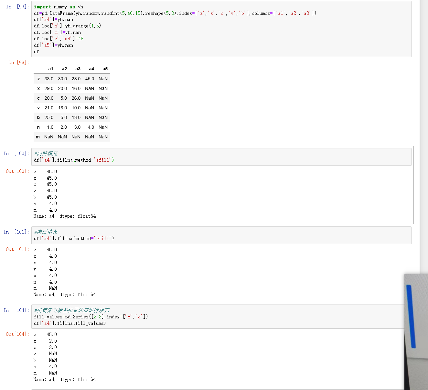Click row index n in DataFrame table

[38, 127]
